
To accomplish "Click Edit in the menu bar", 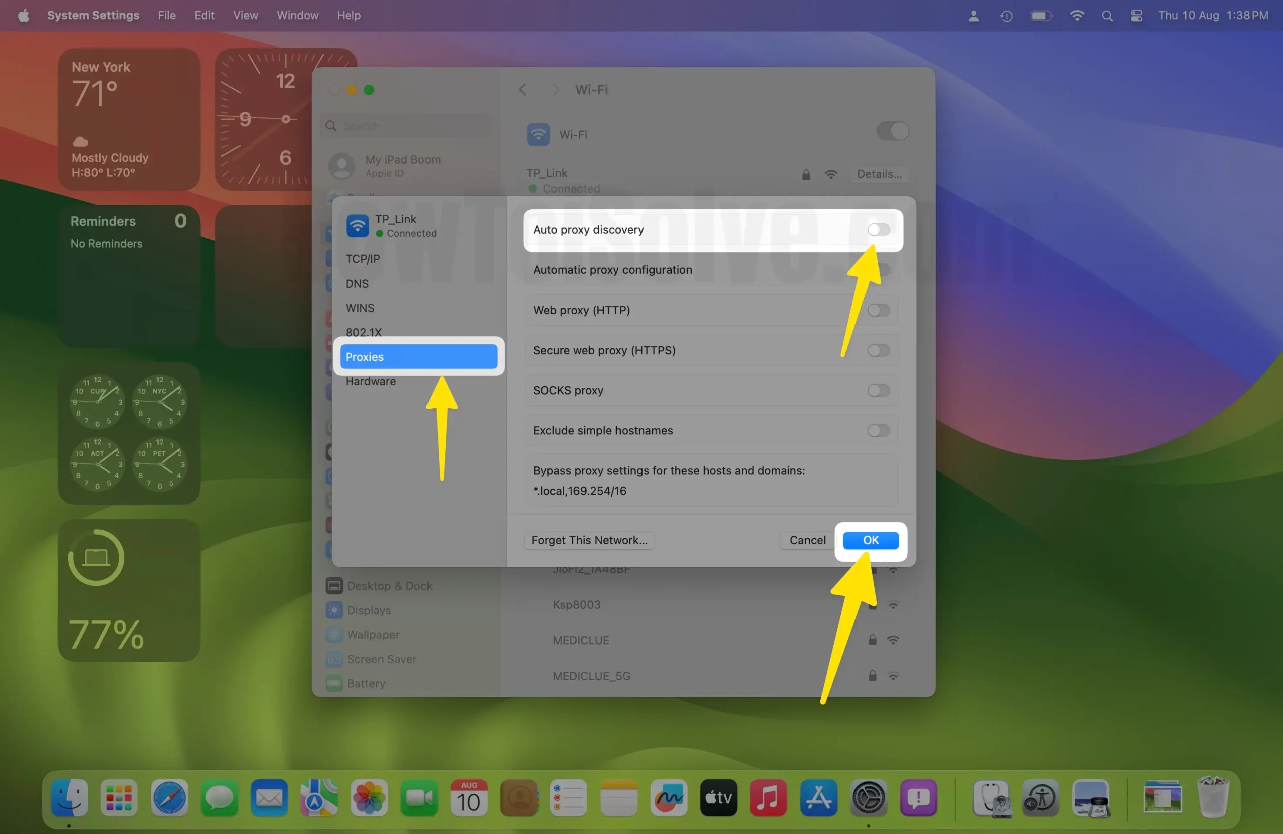I will [204, 14].
